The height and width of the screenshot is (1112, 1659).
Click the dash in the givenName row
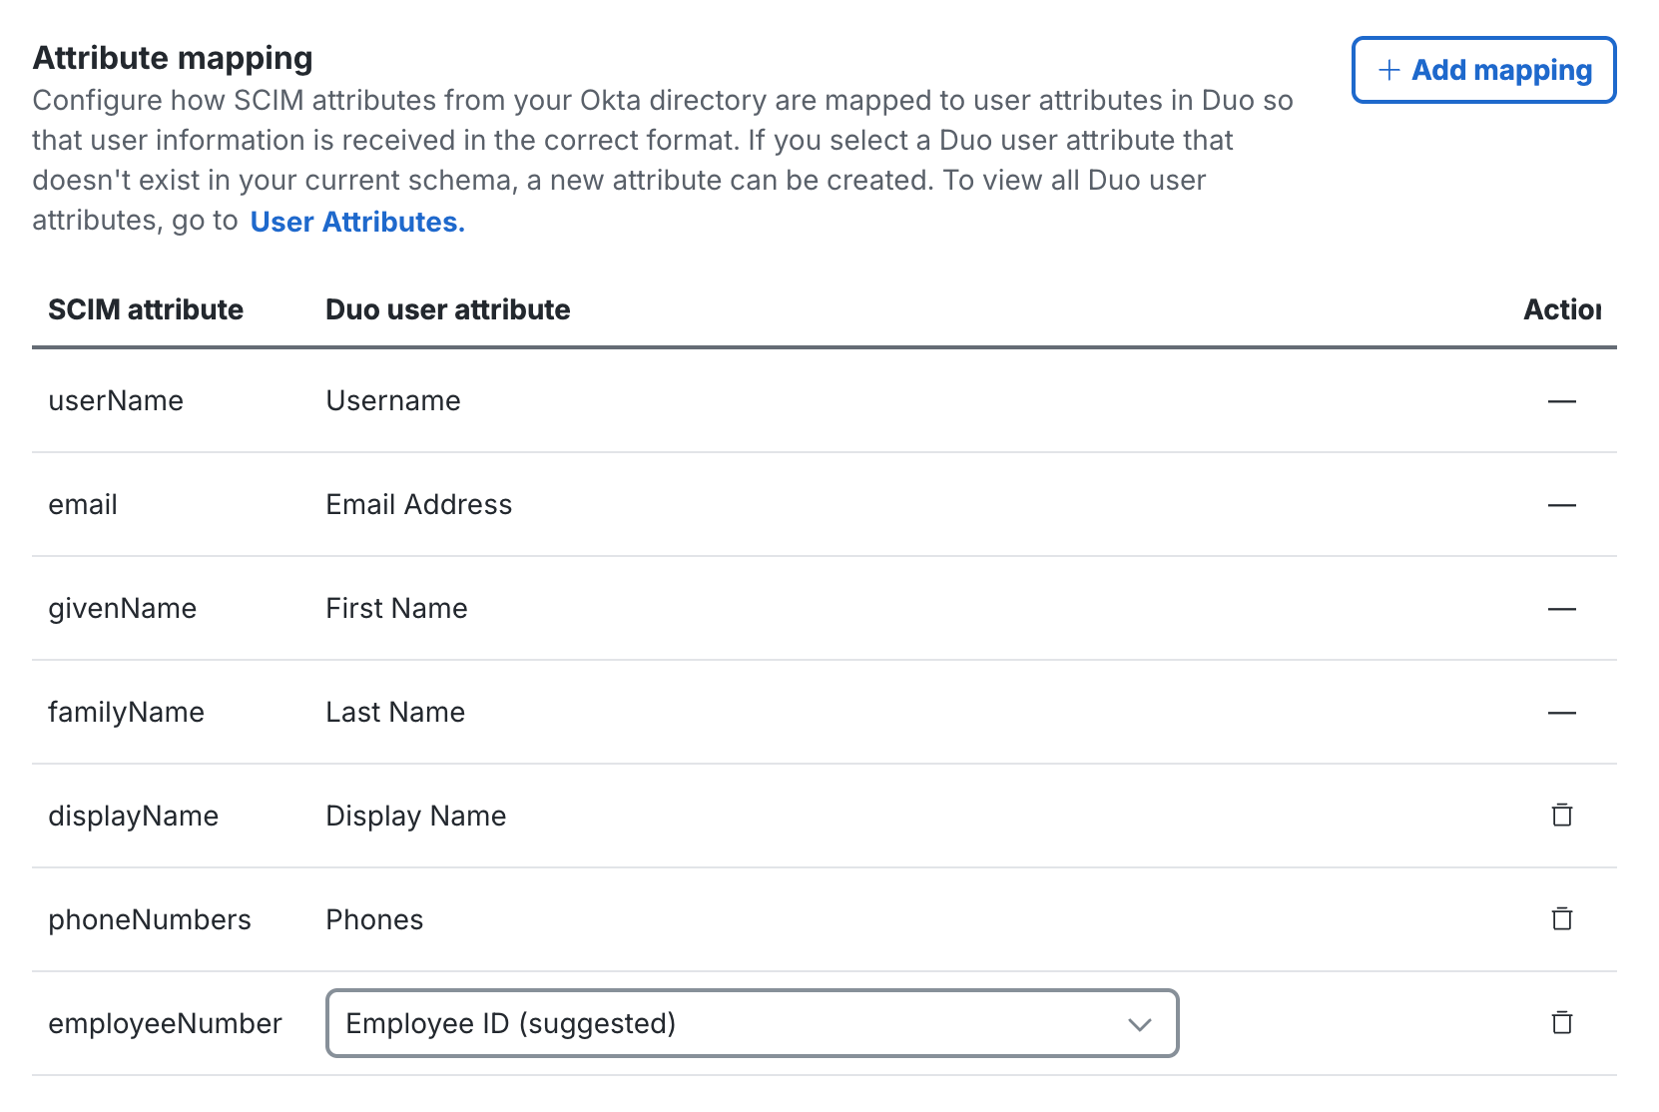tap(1563, 609)
